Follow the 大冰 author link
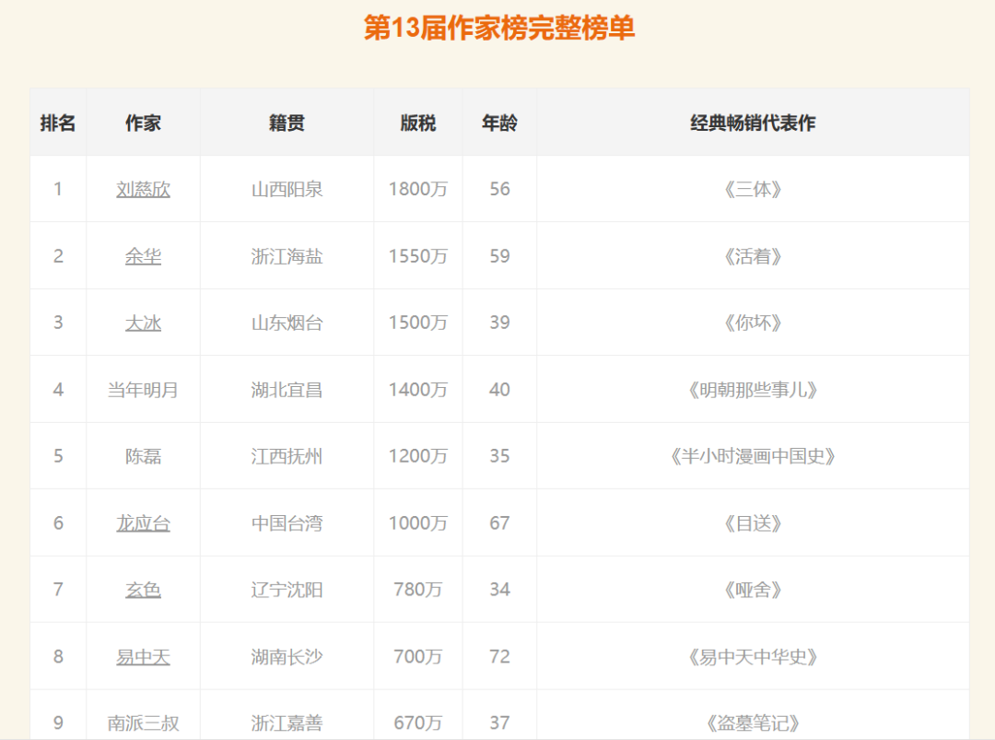 [x=143, y=323]
